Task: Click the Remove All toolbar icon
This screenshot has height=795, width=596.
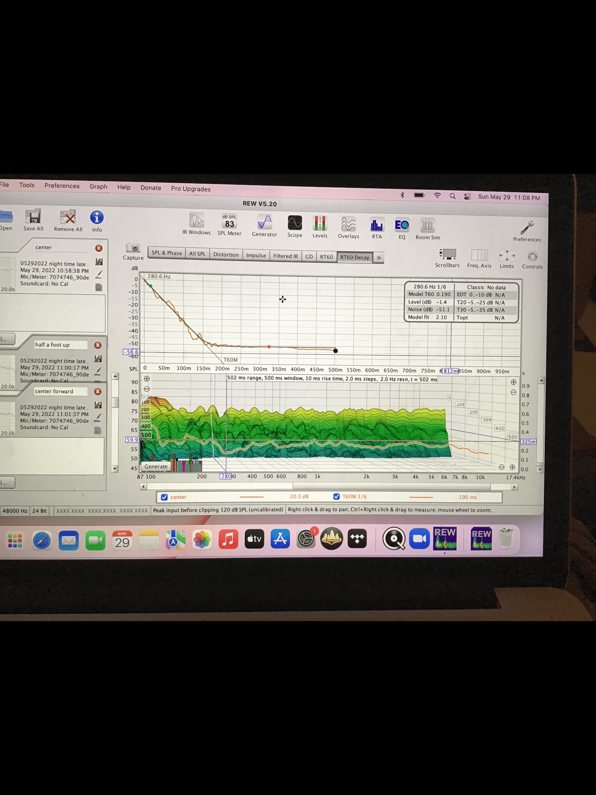Action: tap(68, 217)
